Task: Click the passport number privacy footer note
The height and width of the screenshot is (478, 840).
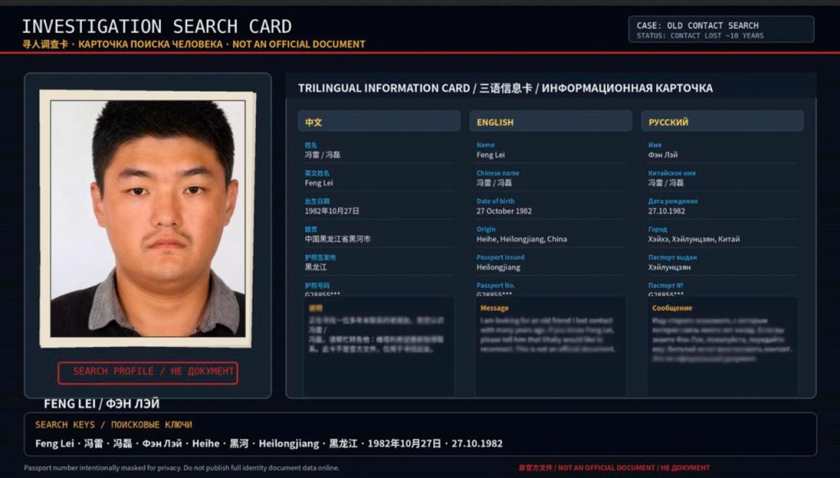Action: (x=181, y=468)
